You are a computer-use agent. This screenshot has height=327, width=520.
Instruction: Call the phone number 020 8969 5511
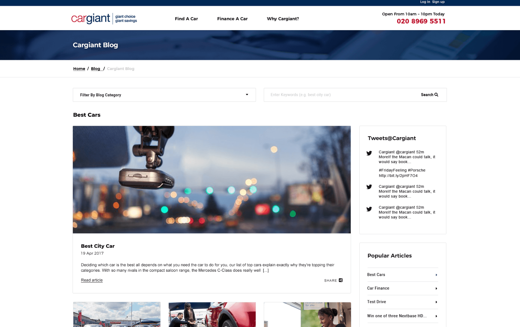point(421,21)
